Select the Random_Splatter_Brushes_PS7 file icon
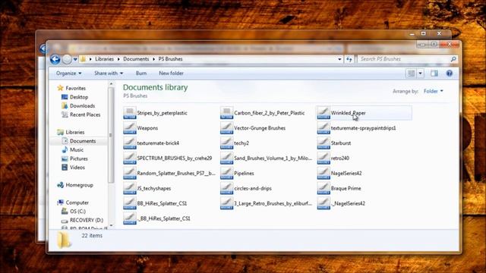The image size is (486, 273). pyautogui.click(x=130, y=174)
